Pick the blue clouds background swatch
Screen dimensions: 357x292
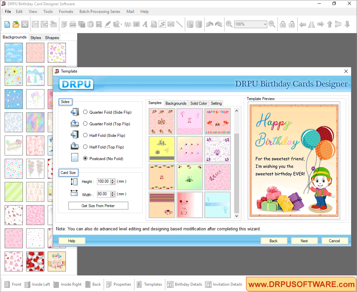14,53
